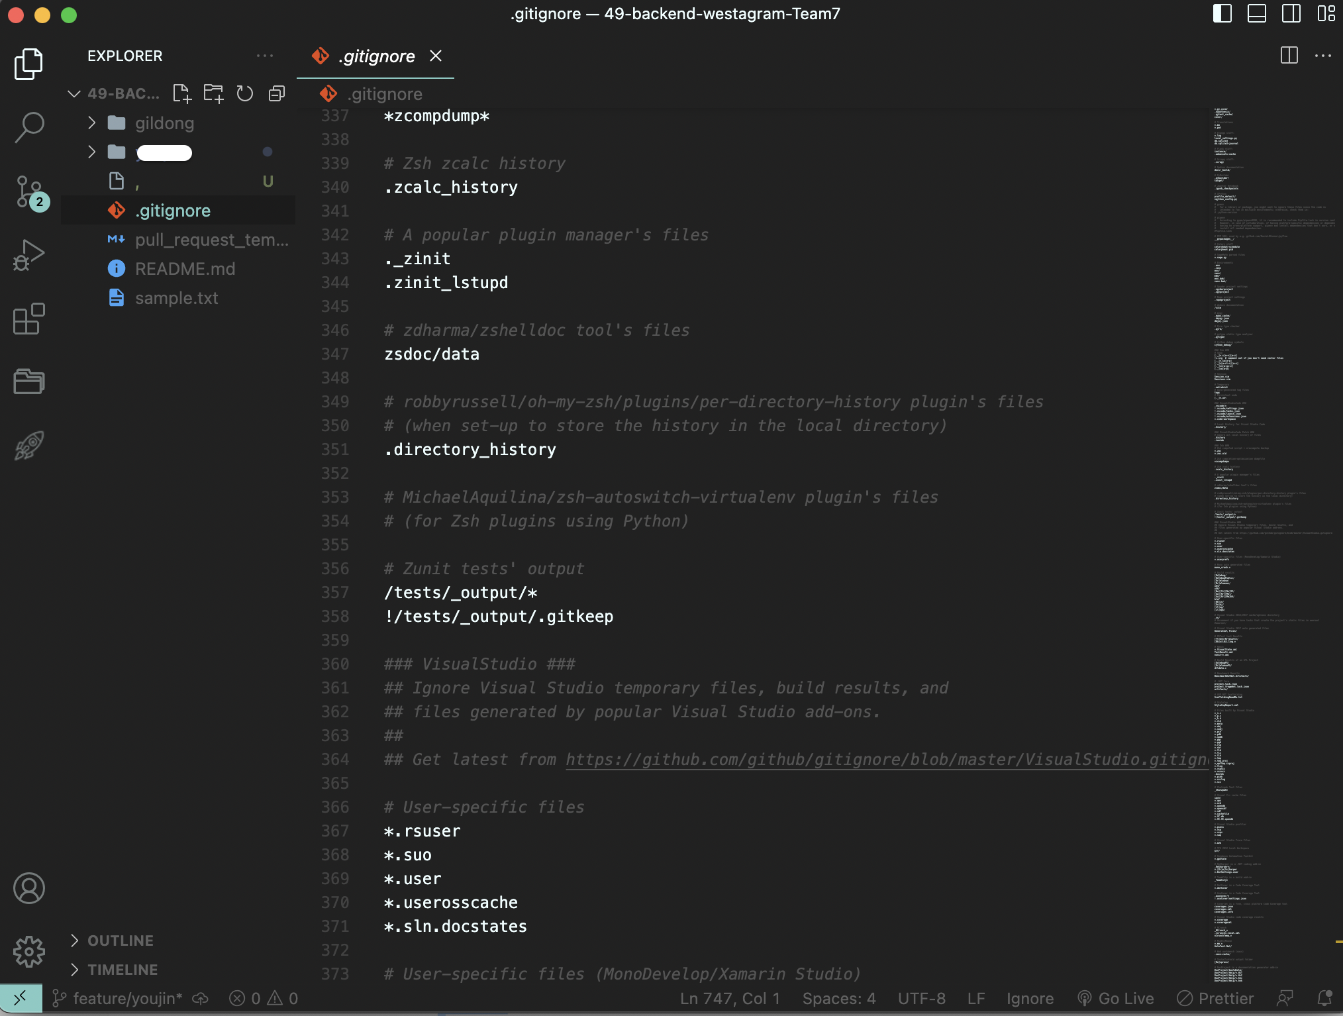Open README.md in the explorer

click(185, 269)
